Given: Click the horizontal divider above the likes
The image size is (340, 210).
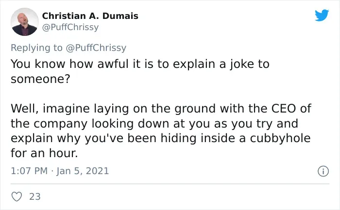Looking at the screenshot, I should (170, 184).
